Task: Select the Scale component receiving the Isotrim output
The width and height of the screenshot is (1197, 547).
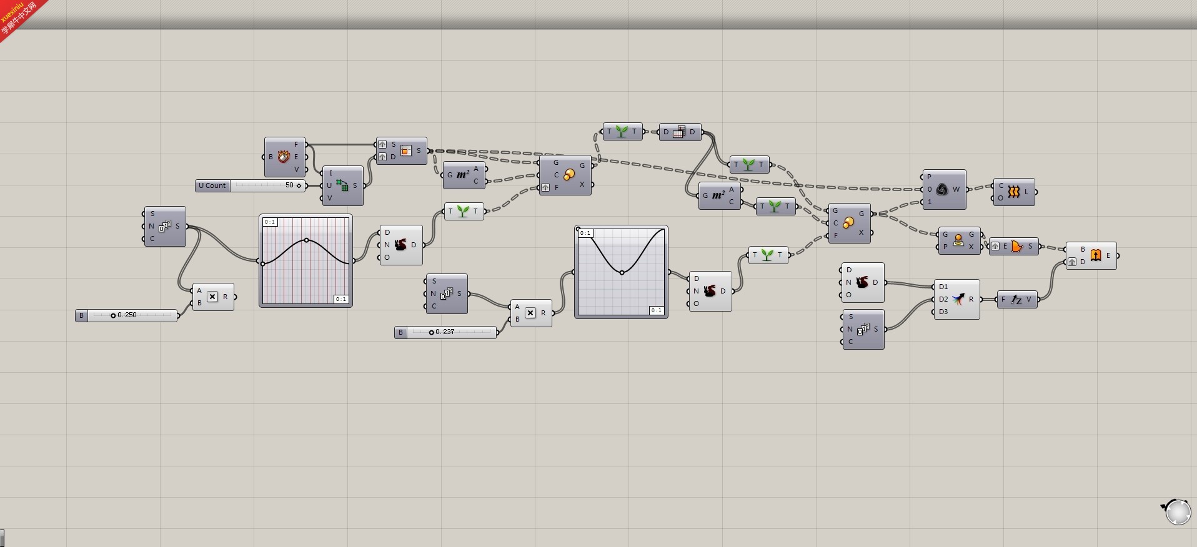Action: pyautogui.click(x=565, y=175)
